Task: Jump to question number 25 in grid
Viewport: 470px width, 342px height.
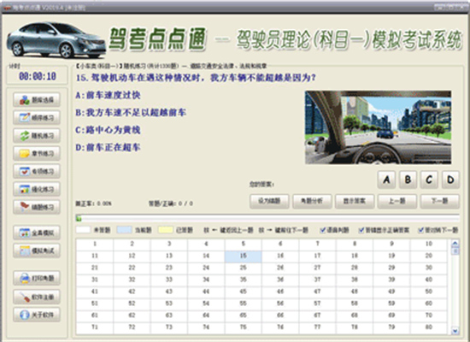Action: point(243,268)
